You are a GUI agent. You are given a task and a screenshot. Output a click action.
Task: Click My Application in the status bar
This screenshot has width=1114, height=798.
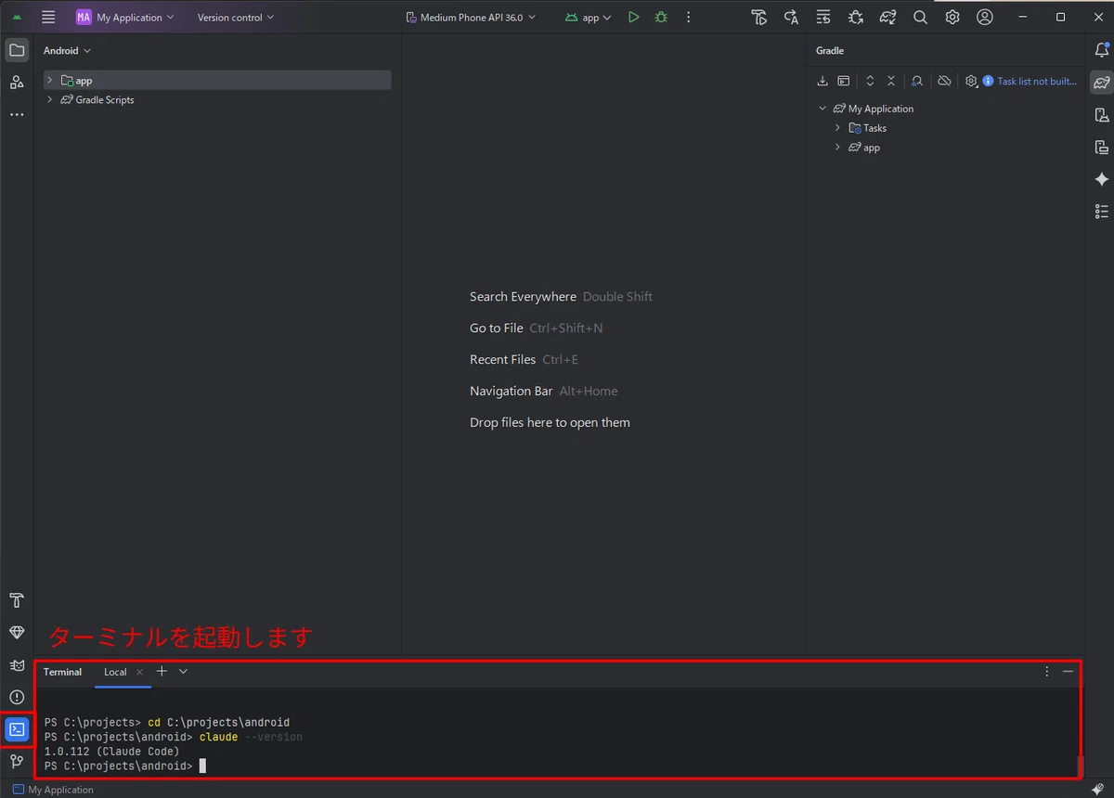pyautogui.click(x=53, y=790)
